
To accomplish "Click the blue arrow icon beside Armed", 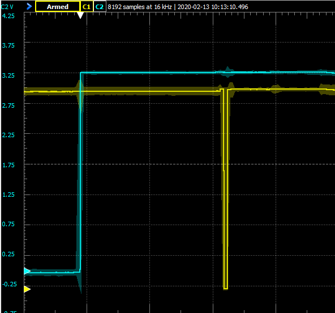I will coord(29,7).
